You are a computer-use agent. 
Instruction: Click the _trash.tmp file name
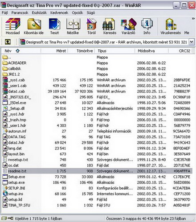(17, 120)
